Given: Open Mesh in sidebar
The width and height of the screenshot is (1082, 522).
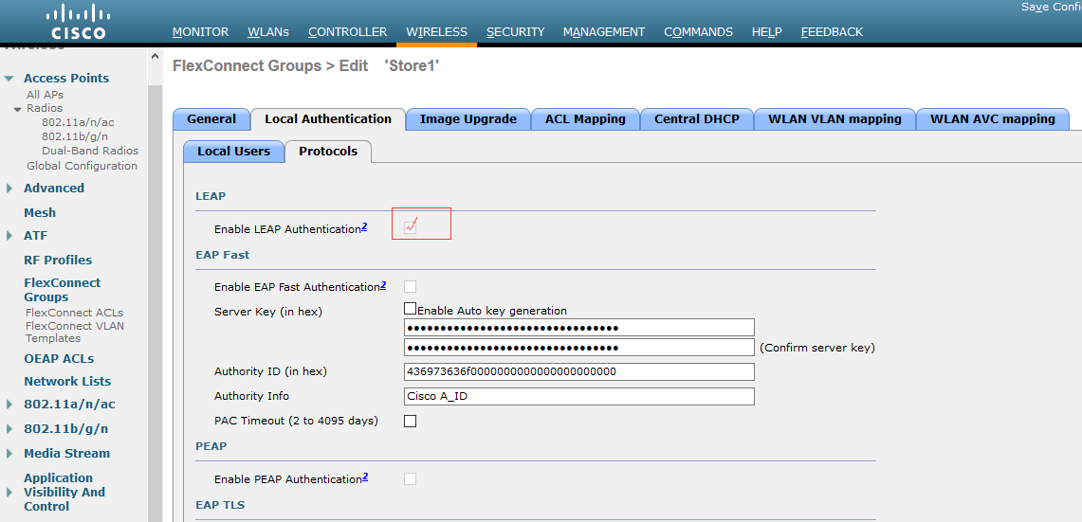Looking at the screenshot, I should (x=40, y=213).
